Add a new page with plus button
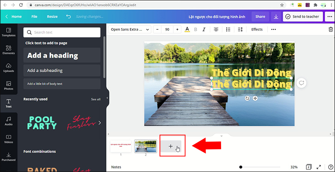This screenshot has width=335, height=172. coord(171,146)
